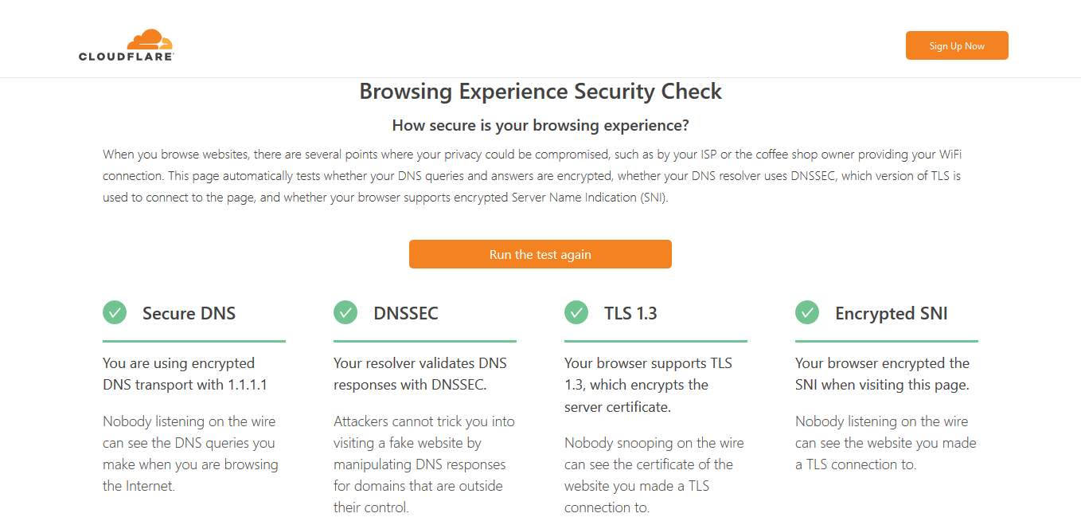Click the 'Nobody snooping on the wire' description
The width and height of the screenshot is (1081, 521).
[x=653, y=475]
